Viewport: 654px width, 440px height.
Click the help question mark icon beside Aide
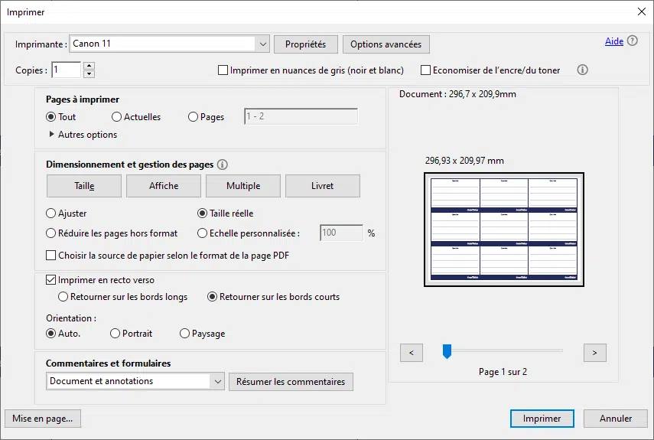coord(632,41)
